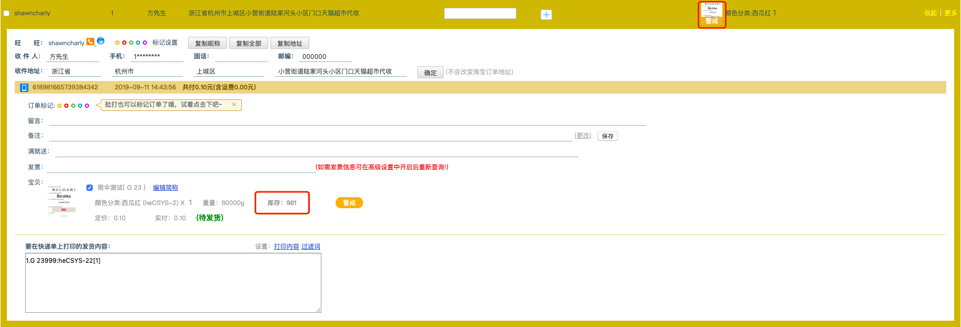Click the 备注 remarks input field
Image resolution: width=961 pixels, height=327 pixels.
tap(311, 136)
